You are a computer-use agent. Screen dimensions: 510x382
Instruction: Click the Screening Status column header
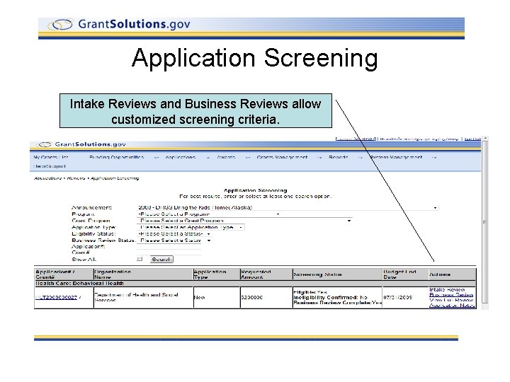(337, 274)
